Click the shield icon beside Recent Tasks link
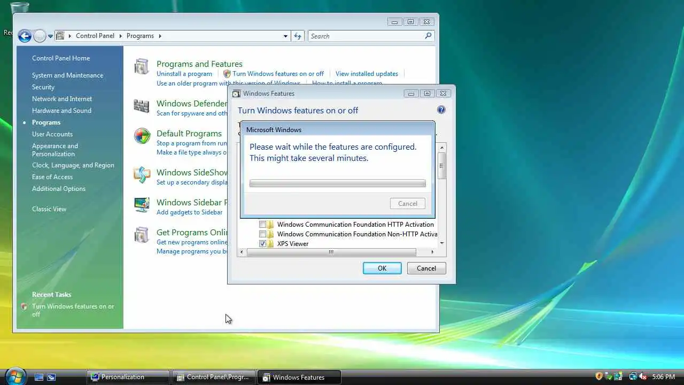Image resolution: width=684 pixels, height=385 pixels. coord(24,307)
